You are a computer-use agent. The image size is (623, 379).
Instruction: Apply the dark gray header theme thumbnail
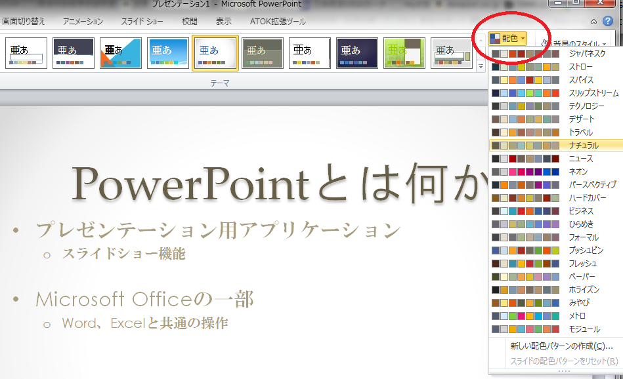click(74, 53)
